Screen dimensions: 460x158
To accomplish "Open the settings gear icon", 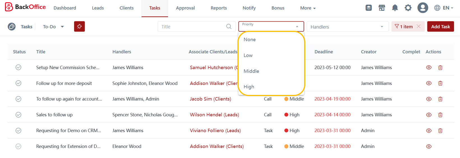I will pos(408,8).
